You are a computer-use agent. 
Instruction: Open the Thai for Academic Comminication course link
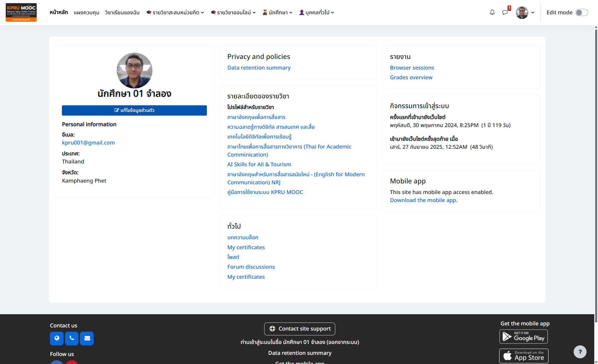[x=289, y=151]
